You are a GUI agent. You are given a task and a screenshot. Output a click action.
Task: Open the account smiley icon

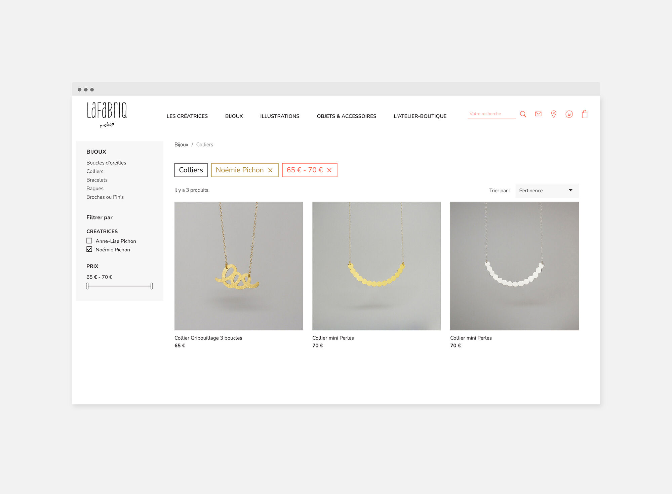[569, 114]
